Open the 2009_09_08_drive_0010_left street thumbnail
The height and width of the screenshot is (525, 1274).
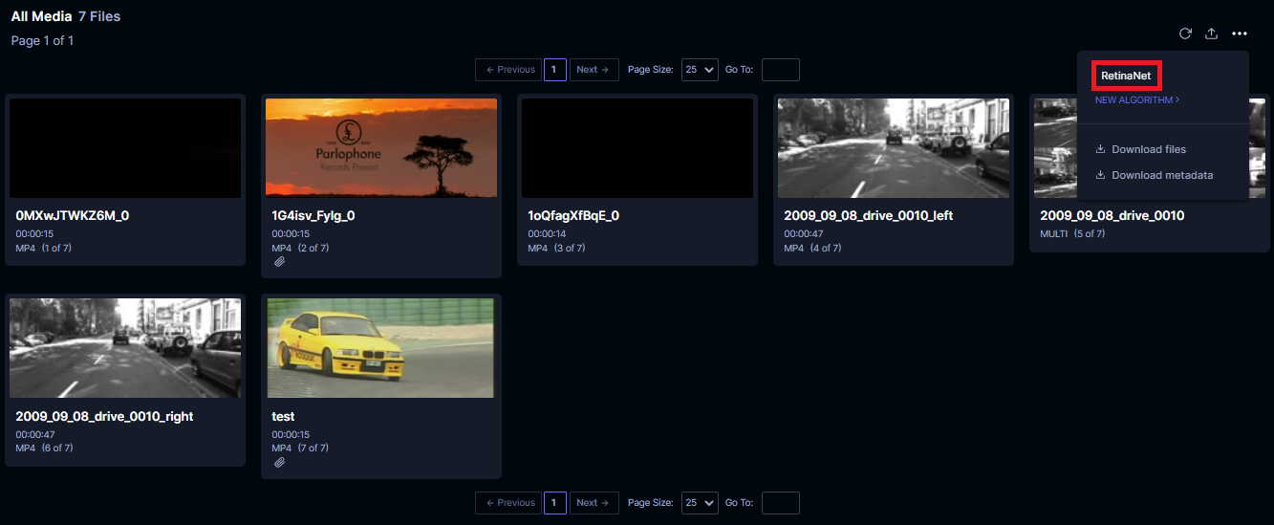894,148
